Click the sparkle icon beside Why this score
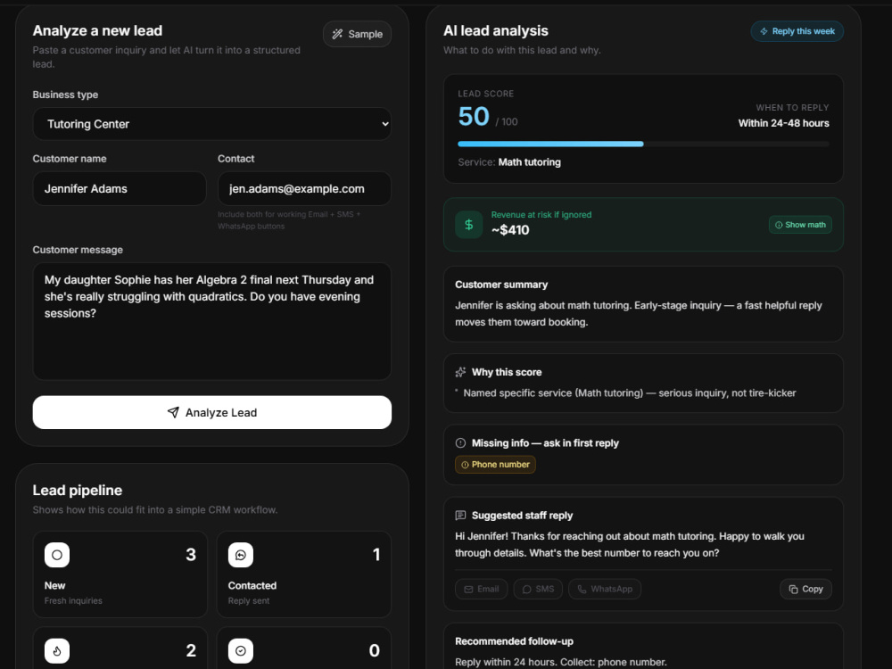 point(461,372)
